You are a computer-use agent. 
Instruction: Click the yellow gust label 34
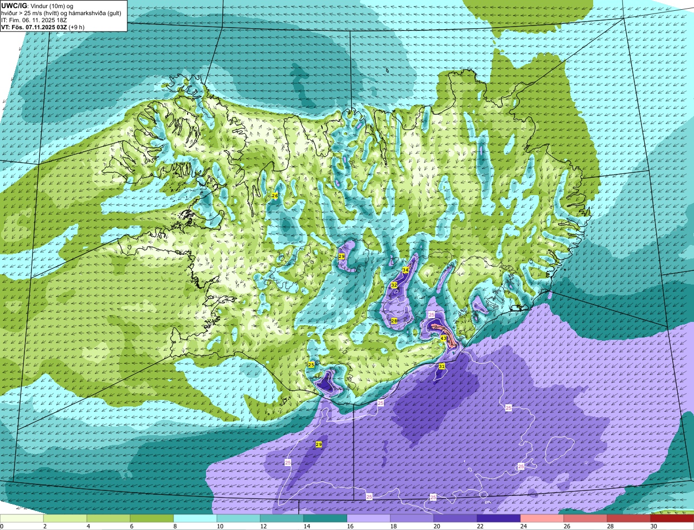(x=406, y=270)
